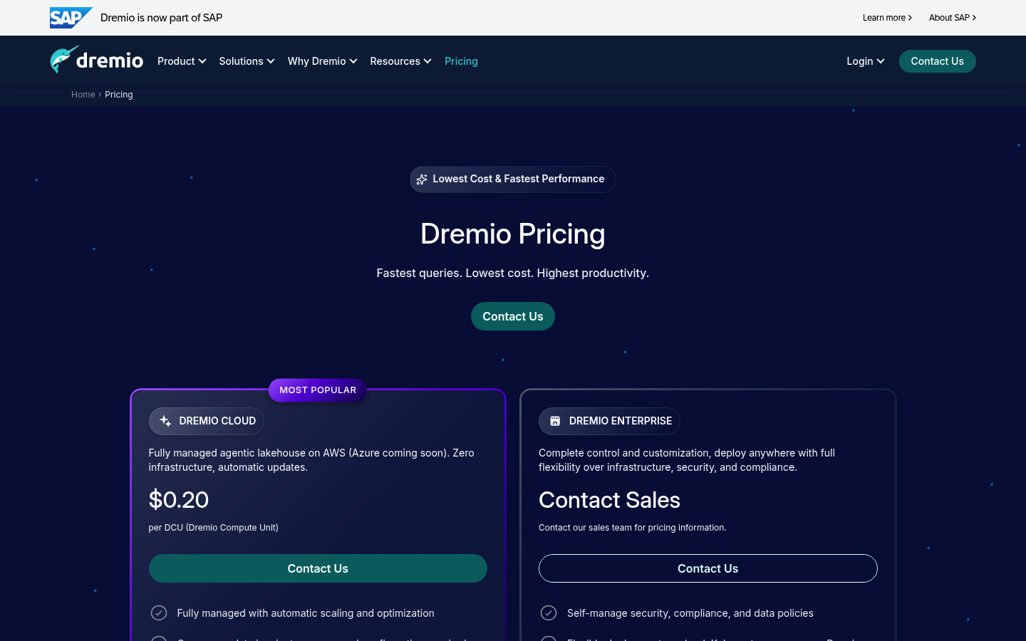Click the Contact Sales heading
Image resolution: width=1026 pixels, height=641 pixels.
609,500
